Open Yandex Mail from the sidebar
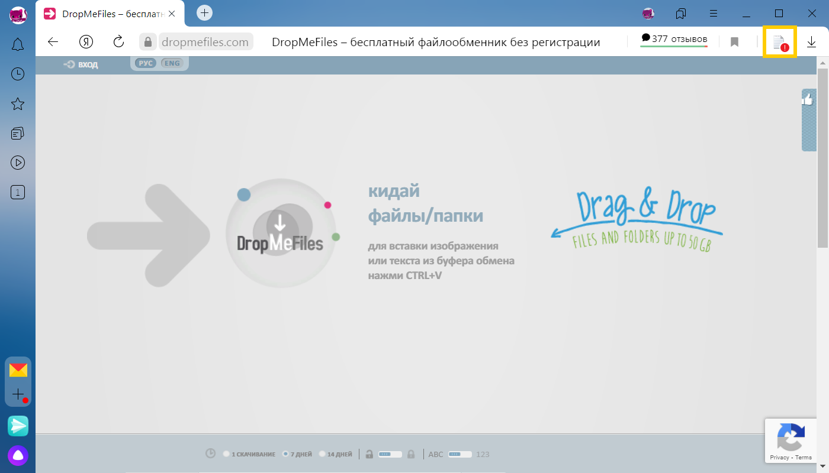829x473 pixels. click(18, 370)
